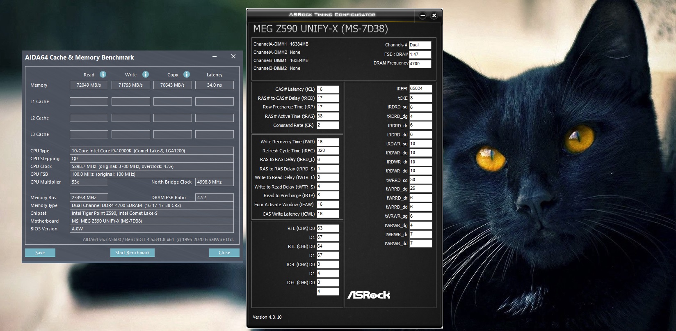Viewport: 676px width, 331px height.
Task: Click the tWRWR_dd input field
Action: [x=421, y=244]
